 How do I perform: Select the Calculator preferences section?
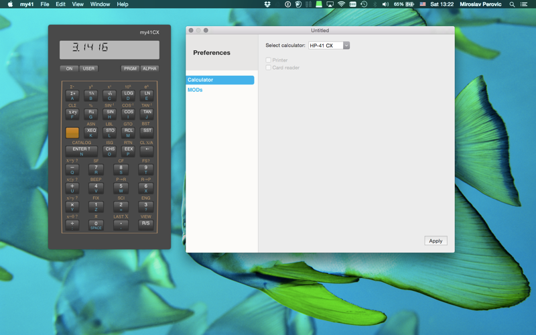click(220, 80)
